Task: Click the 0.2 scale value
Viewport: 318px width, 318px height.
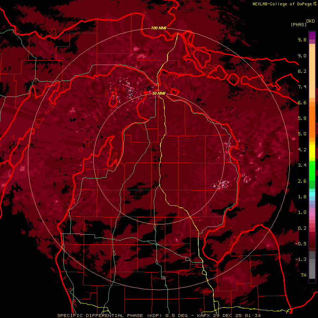Action: tap(302, 228)
